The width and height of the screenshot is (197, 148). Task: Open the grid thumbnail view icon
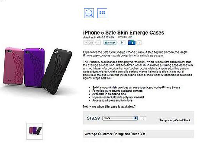pos(102,13)
